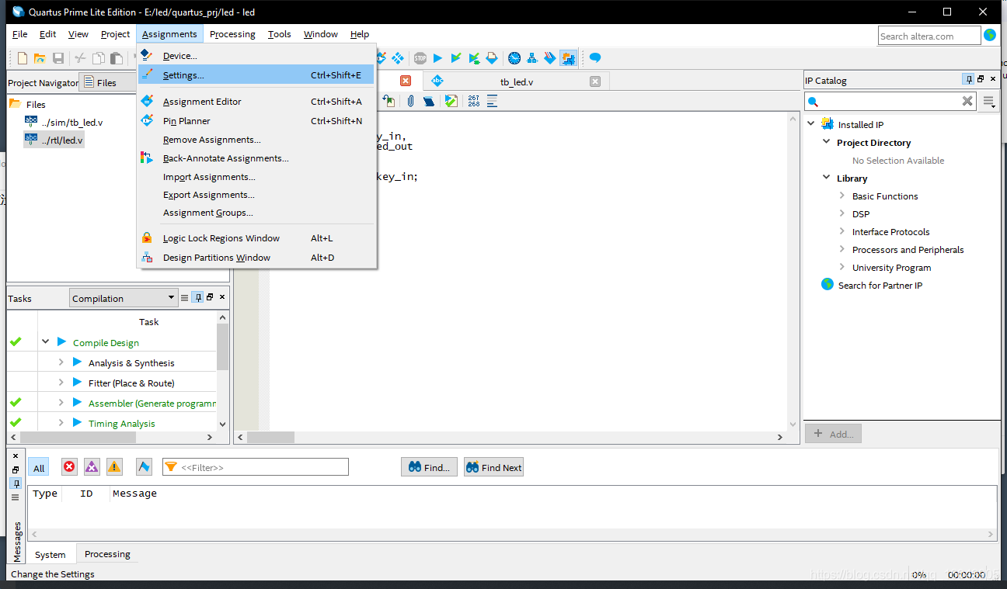Collapse the Installed IP tree node

[x=811, y=123]
